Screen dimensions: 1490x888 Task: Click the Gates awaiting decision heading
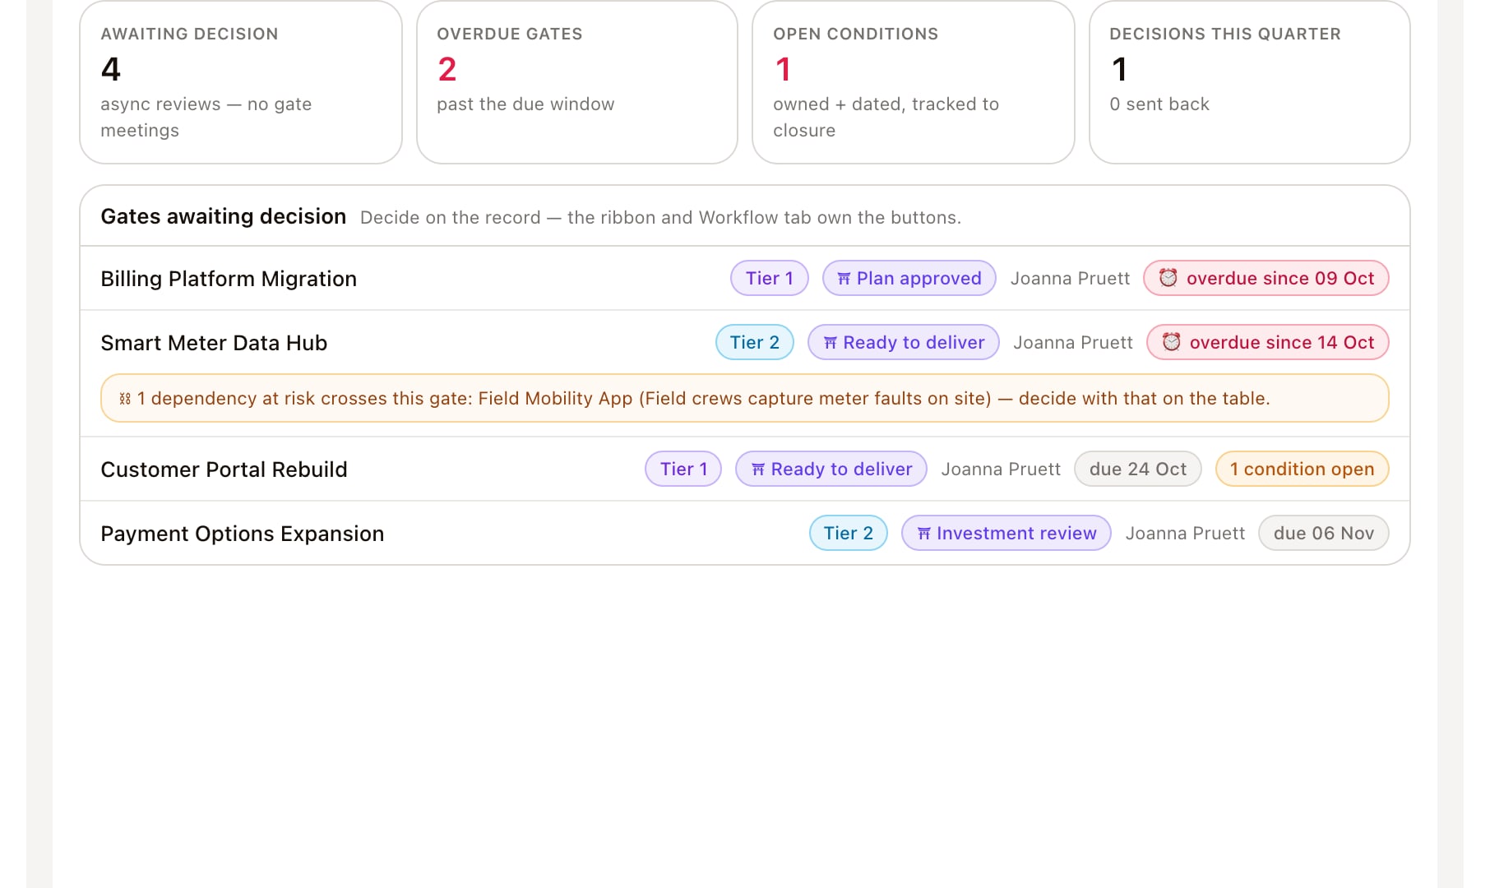[x=224, y=216]
